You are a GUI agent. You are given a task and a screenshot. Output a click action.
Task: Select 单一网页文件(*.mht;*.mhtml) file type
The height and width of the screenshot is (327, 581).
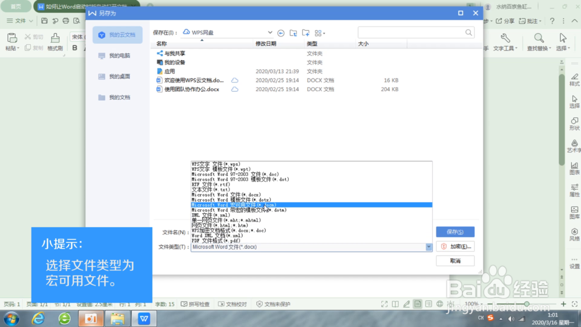tap(311, 220)
